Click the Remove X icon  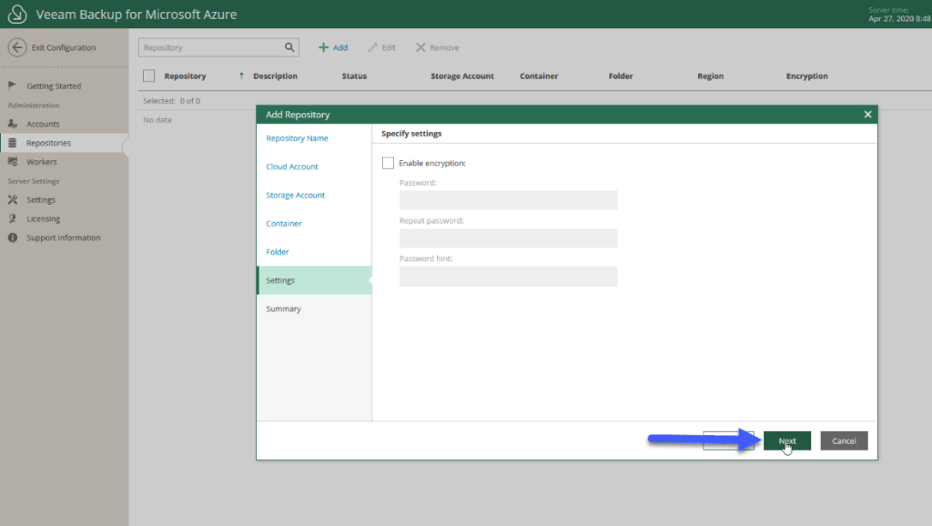[x=420, y=47]
